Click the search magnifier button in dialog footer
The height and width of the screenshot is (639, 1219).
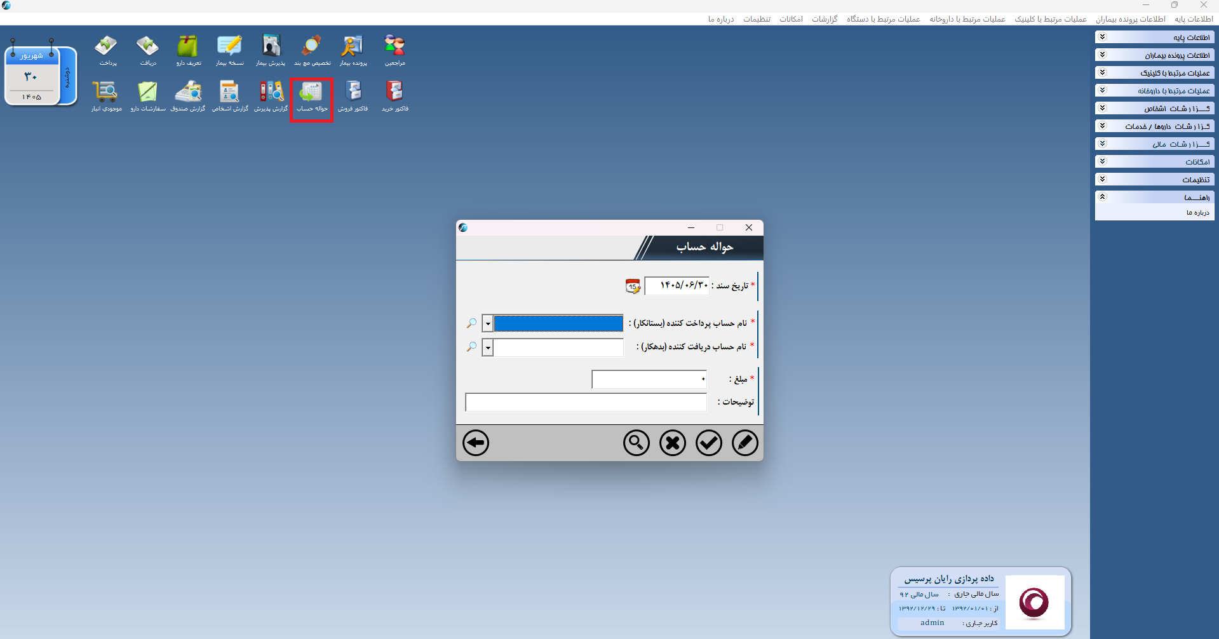636,443
